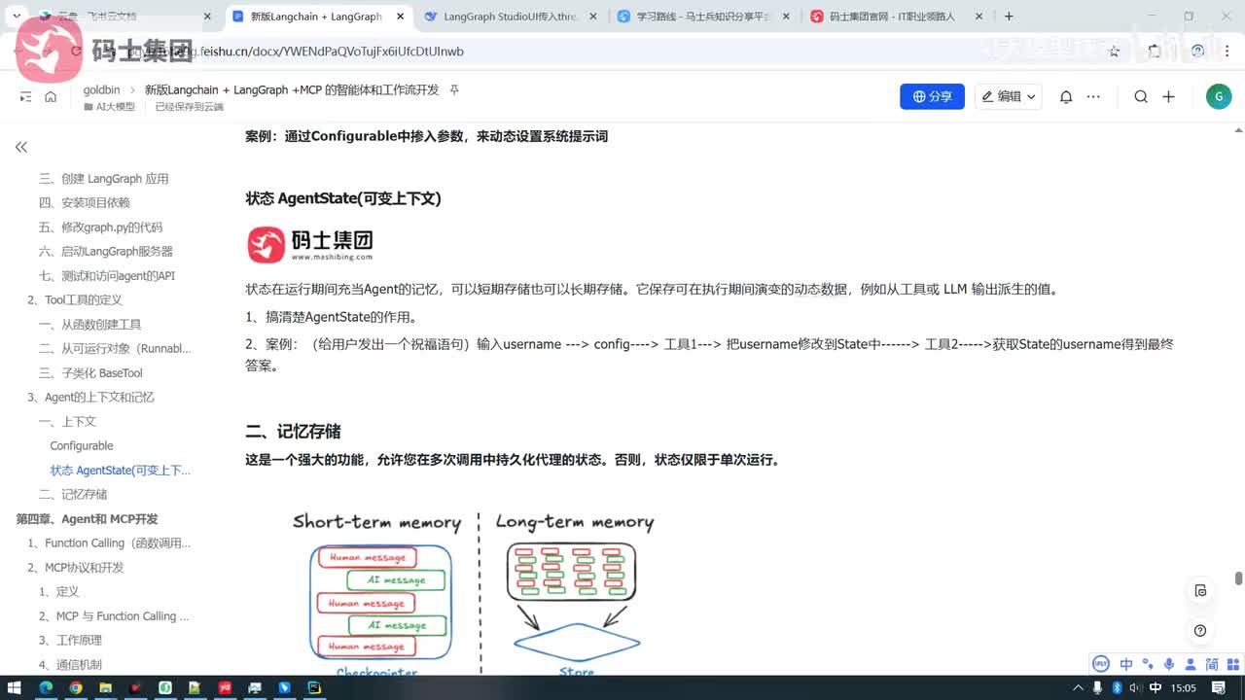Viewport: 1245px width, 700px height.
Task: Switch to 码士集团官网 browser tab
Action: pos(895,17)
